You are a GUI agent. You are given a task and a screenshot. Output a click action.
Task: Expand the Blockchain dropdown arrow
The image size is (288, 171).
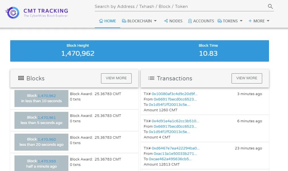tap(155, 21)
